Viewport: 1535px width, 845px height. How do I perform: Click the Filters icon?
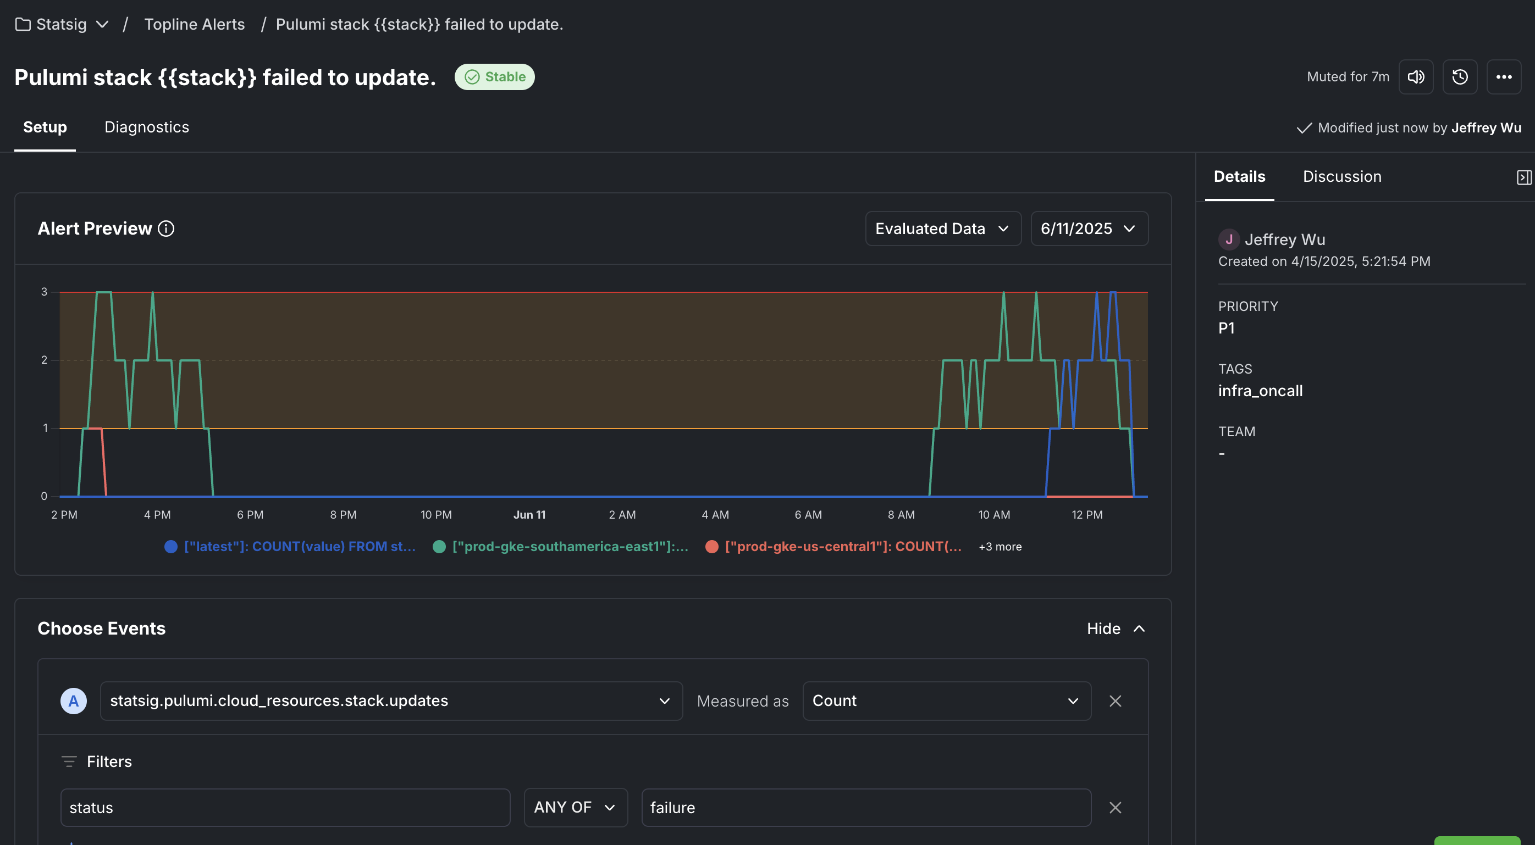69,761
